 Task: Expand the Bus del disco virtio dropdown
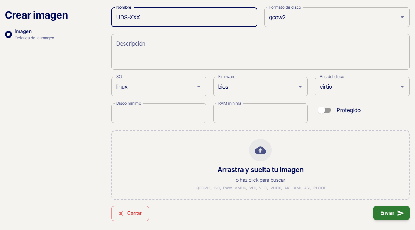point(362,87)
